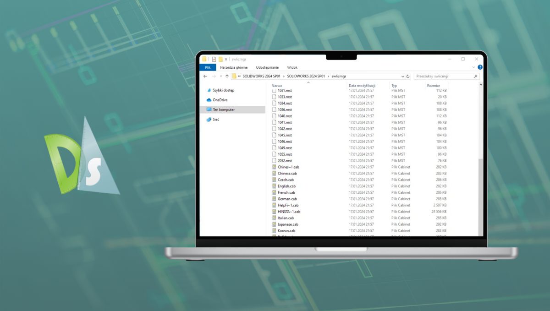Click the 2052.mst file icon
The image size is (550, 311).
pos(274,161)
